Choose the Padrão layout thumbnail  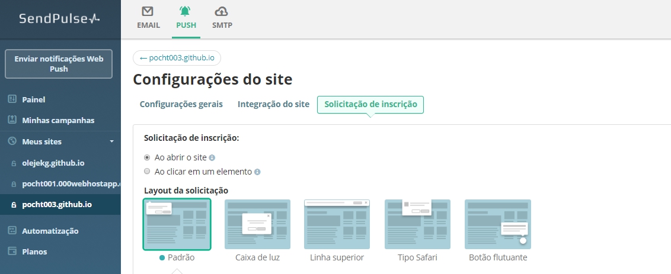coord(177,224)
